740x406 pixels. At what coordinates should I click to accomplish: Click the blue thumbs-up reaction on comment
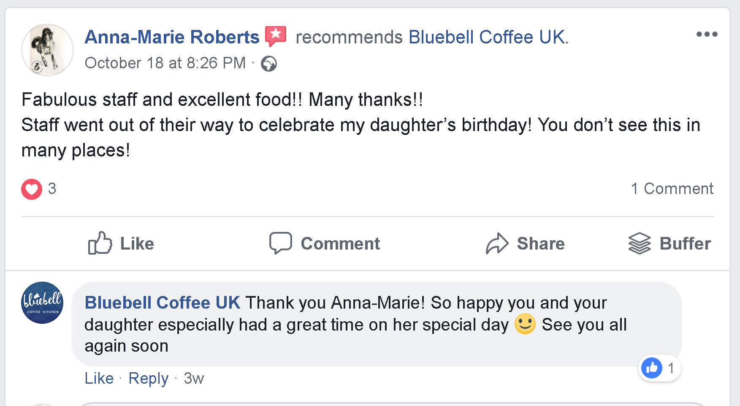[x=652, y=368]
